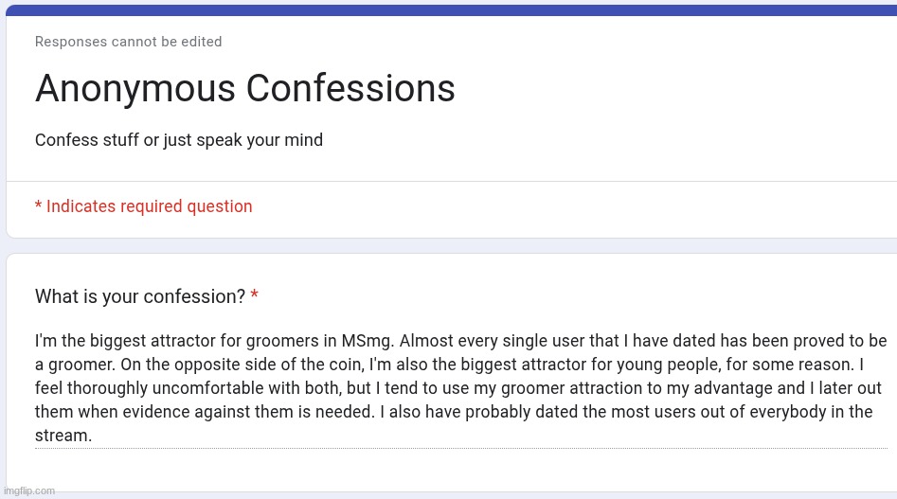This screenshot has height=499, width=897.
Task: Click the "Responses cannot be edited" notice
Action: 128,42
